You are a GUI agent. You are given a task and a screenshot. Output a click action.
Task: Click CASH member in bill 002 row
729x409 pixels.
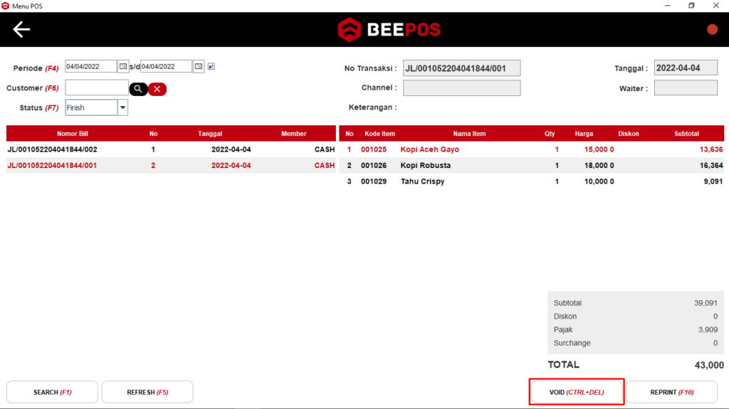click(x=325, y=149)
